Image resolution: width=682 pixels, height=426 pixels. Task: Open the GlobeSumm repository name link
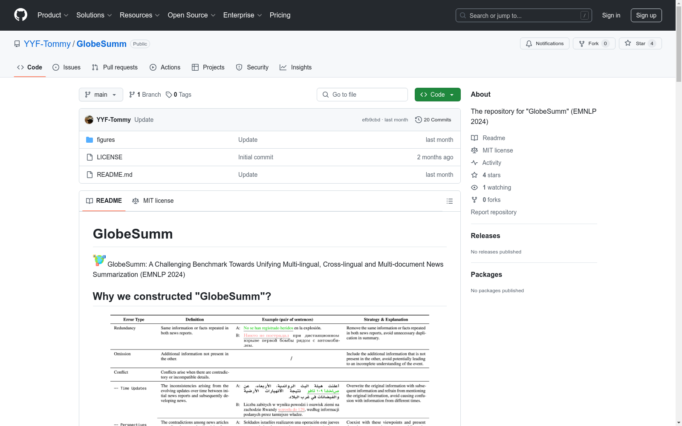click(x=101, y=44)
